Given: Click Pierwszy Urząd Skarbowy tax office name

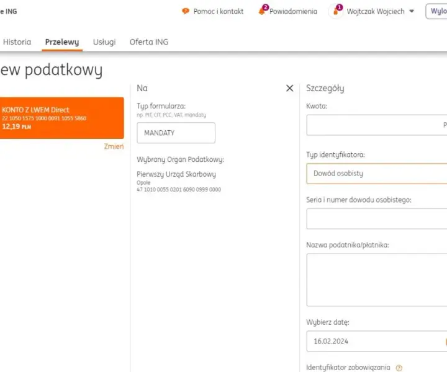Looking at the screenshot, I should [x=176, y=174].
